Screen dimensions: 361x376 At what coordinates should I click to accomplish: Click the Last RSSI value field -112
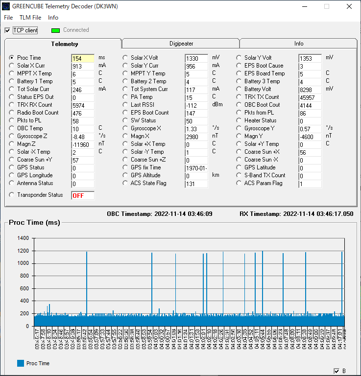(196, 105)
